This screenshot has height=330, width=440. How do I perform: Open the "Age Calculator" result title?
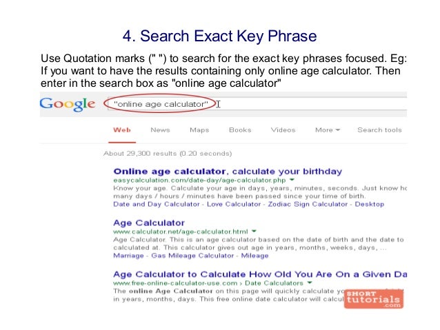[149, 223]
